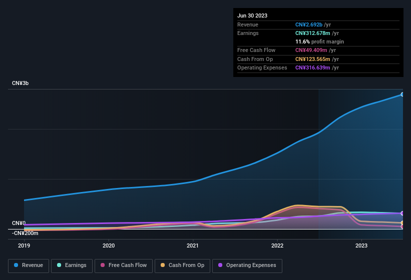Click the CN¥316.639m operating expenses value

pyautogui.click(x=313, y=67)
